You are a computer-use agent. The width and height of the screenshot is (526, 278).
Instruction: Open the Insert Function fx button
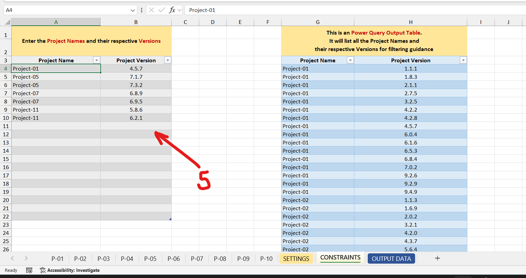172,10
